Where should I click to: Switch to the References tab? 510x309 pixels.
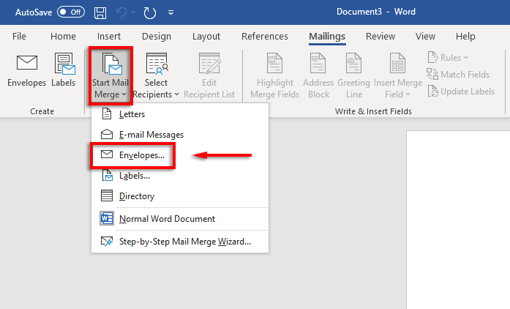tap(265, 36)
